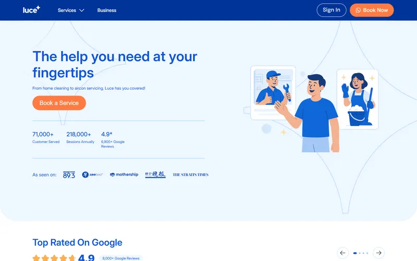Click the orange Book Now button
417x261 pixels.
372,10
